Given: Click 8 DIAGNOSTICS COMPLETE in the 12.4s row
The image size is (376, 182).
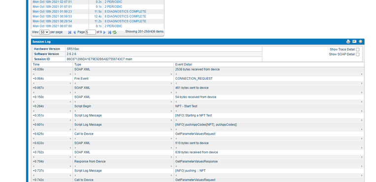Looking at the screenshot, I should coord(125,16).
